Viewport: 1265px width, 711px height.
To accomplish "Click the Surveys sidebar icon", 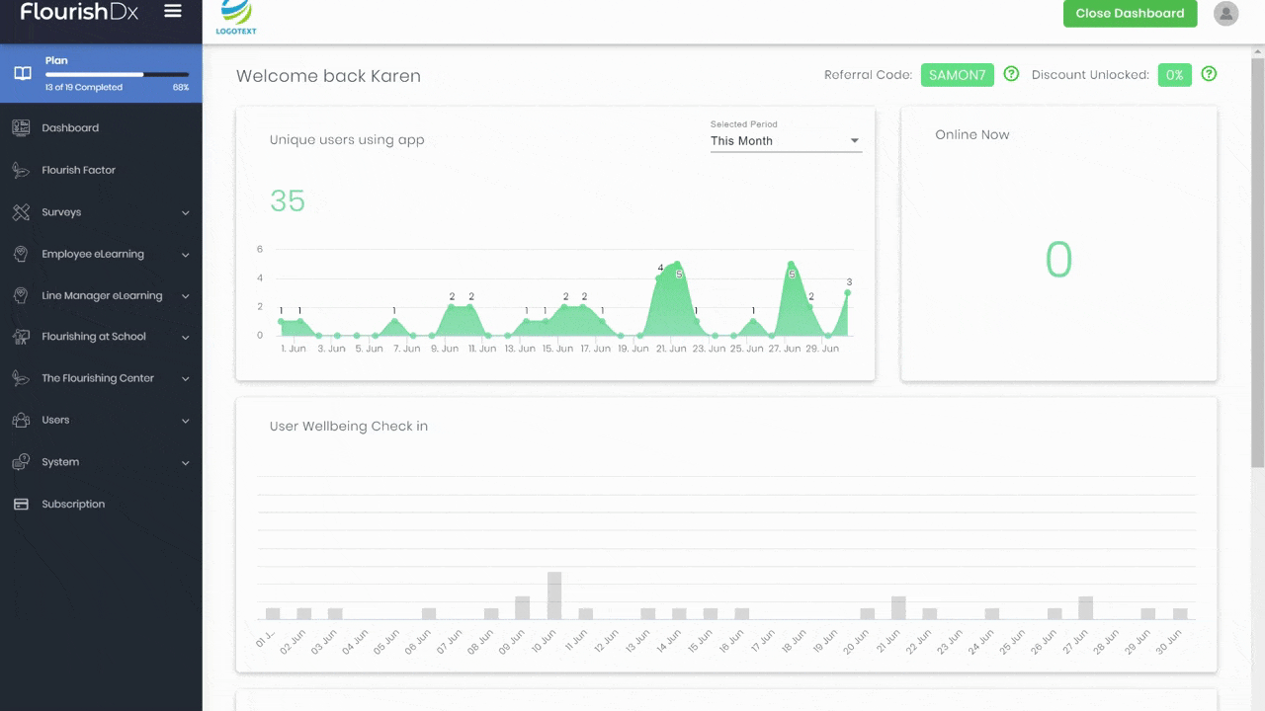I will click(21, 212).
